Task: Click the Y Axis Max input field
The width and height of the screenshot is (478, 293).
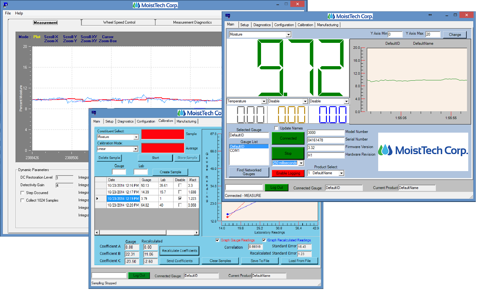Action: (x=433, y=34)
